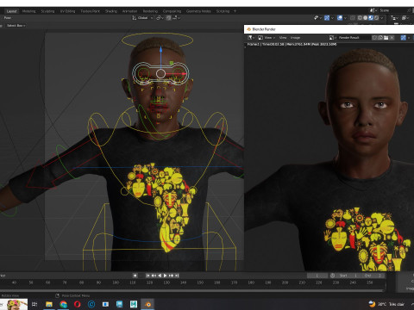Toggle preview range clock icon
Viewport: 414px width, 310px height.
[333, 276]
